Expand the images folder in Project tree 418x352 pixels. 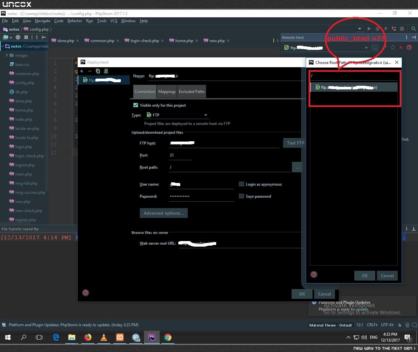pyautogui.click(x=7, y=55)
